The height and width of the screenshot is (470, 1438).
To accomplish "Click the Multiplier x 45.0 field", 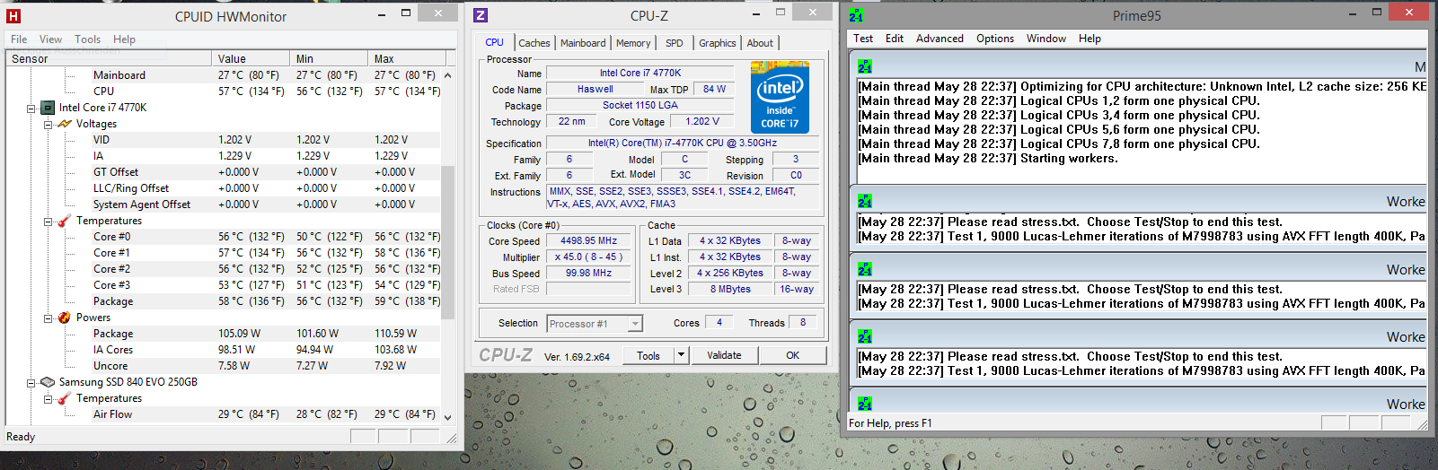I will point(588,257).
